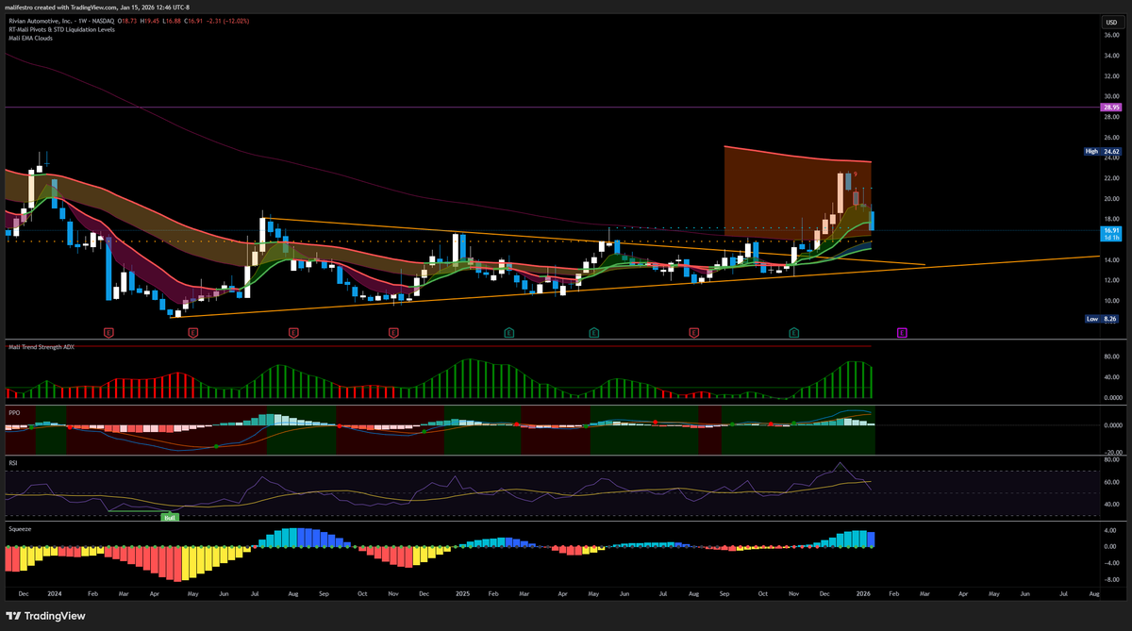Click the green Bull label on RSI pane
The image size is (1132, 631).
coord(170,517)
